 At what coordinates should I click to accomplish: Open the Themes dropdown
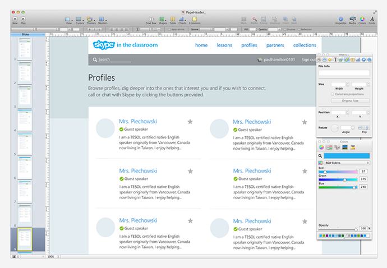90,19
